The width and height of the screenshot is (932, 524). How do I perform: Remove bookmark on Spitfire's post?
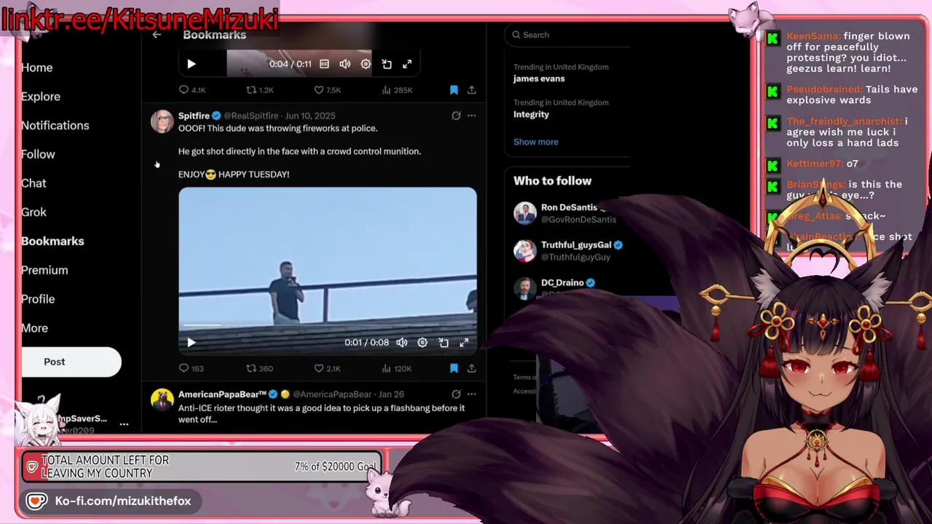[454, 369]
